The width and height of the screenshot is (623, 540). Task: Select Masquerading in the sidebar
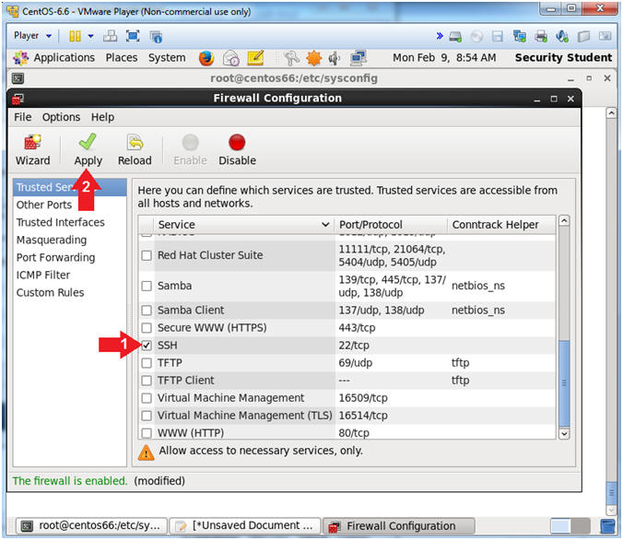point(70,240)
